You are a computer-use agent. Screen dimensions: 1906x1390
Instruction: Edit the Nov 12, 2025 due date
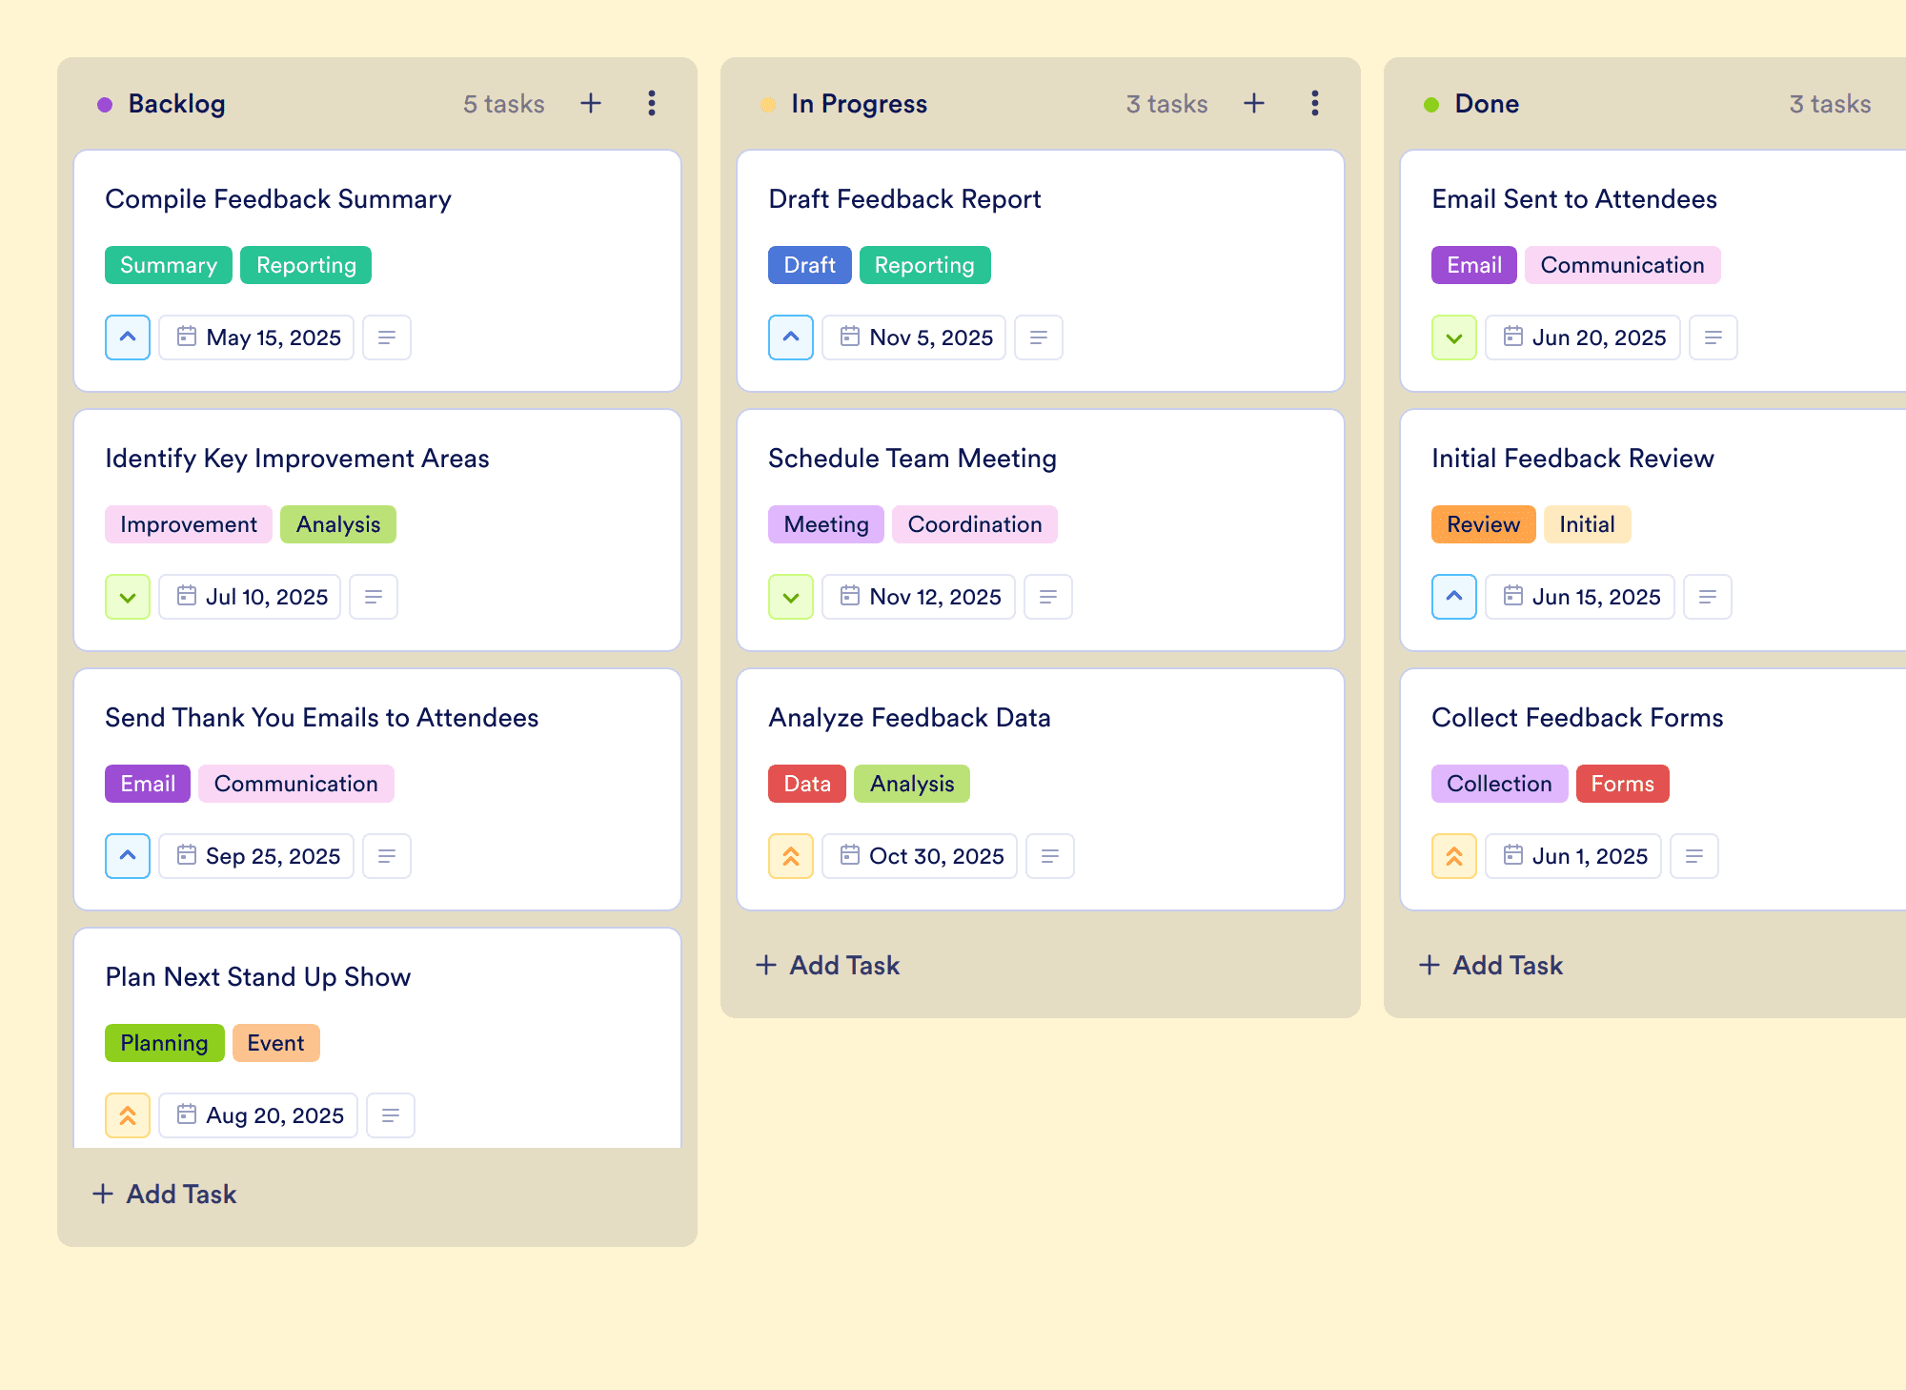tap(919, 597)
